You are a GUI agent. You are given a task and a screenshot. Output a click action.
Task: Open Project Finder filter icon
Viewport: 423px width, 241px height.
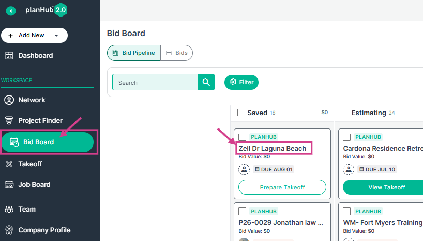coord(9,120)
